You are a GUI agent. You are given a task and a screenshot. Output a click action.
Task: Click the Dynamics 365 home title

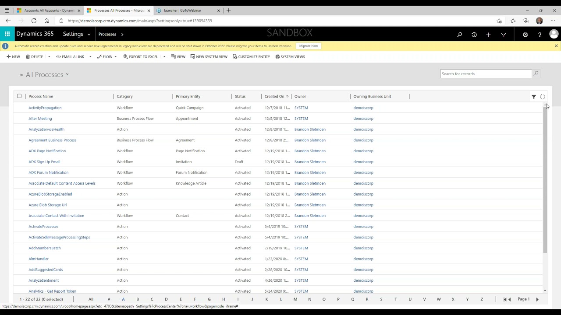(x=35, y=34)
